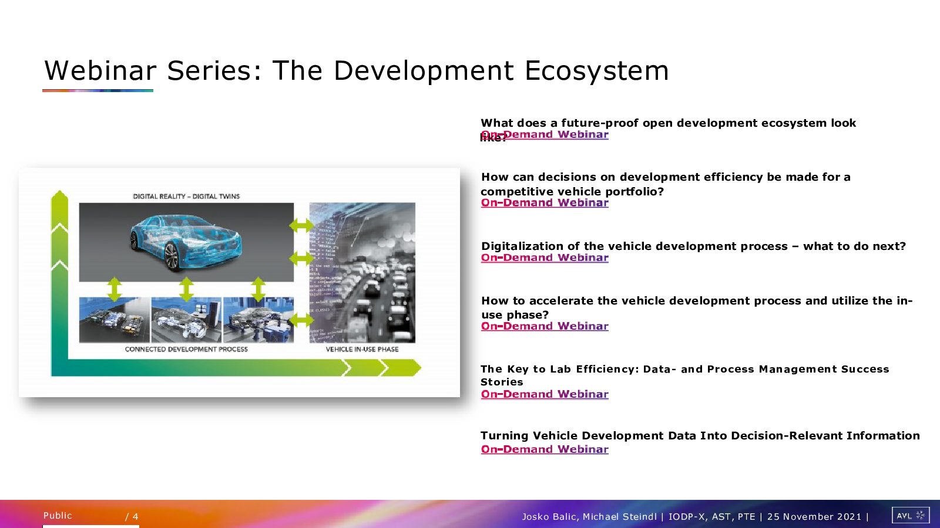Viewport: 940px width, 528px height.
Task: Click the rightmost vertical green double arrow
Action: [x=258, y=289]
